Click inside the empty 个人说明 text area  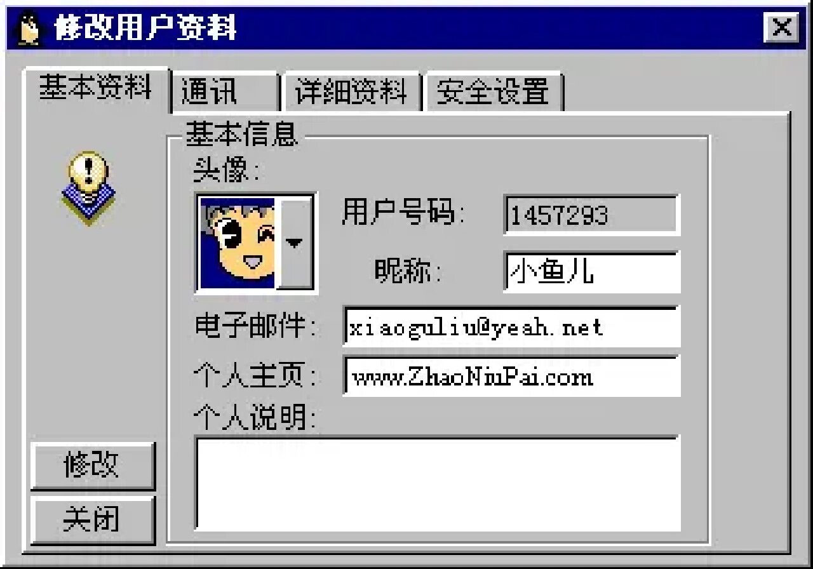point(438,483)
